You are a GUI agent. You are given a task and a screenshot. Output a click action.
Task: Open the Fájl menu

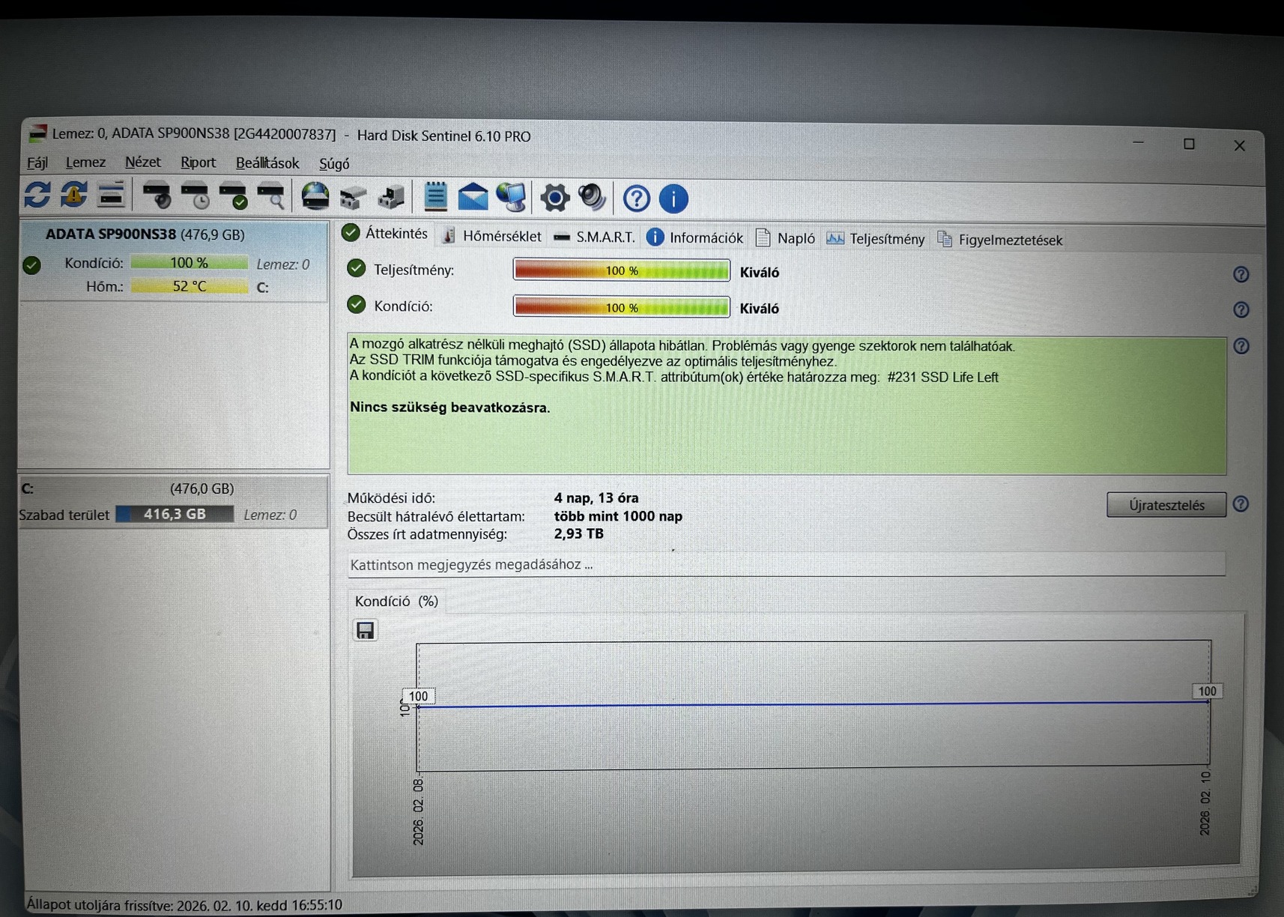37,163
